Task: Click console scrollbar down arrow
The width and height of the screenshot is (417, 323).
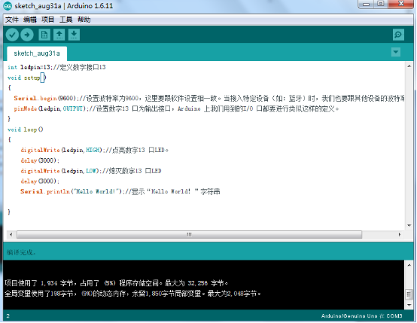Action: click(409, 305)
